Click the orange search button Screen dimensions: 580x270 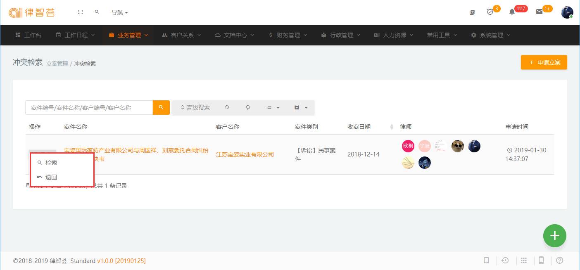tap(161, 107)
